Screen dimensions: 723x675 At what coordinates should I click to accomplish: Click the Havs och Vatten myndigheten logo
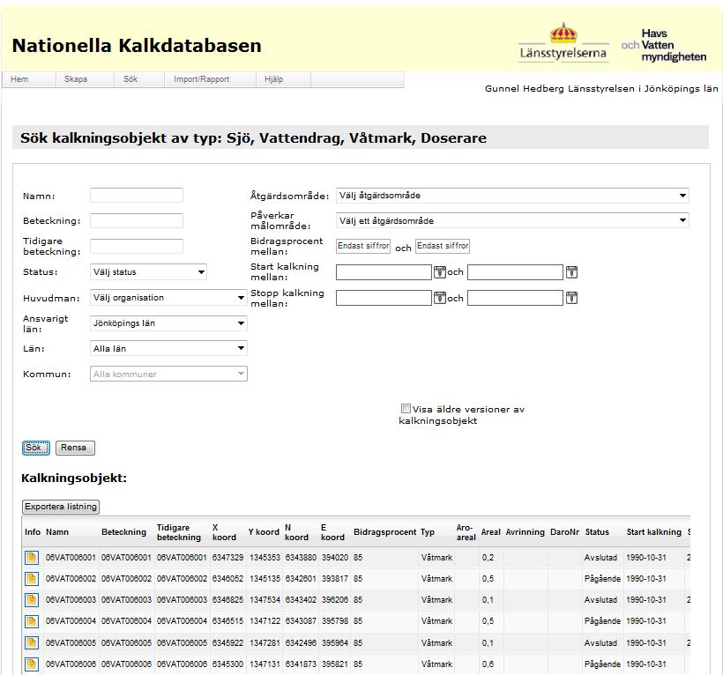pos(664,45)
